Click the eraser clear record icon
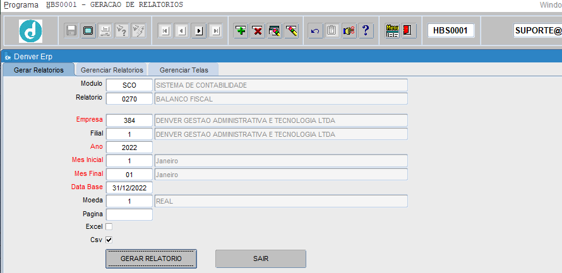562x273 pixels. tap(292, 31)
